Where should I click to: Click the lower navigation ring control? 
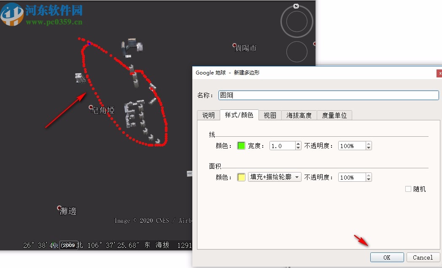(296, 52)
